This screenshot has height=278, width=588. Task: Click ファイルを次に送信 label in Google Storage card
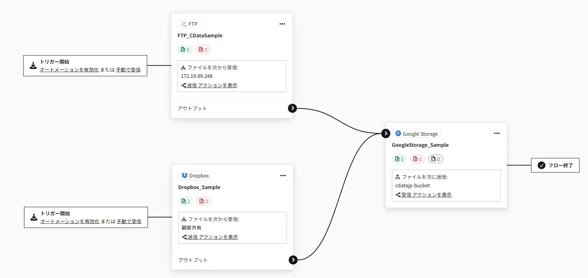(425, 177)
